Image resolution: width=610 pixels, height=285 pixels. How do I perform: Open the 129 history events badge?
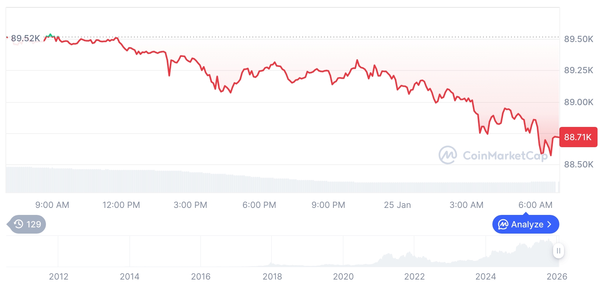click(27, 224)
